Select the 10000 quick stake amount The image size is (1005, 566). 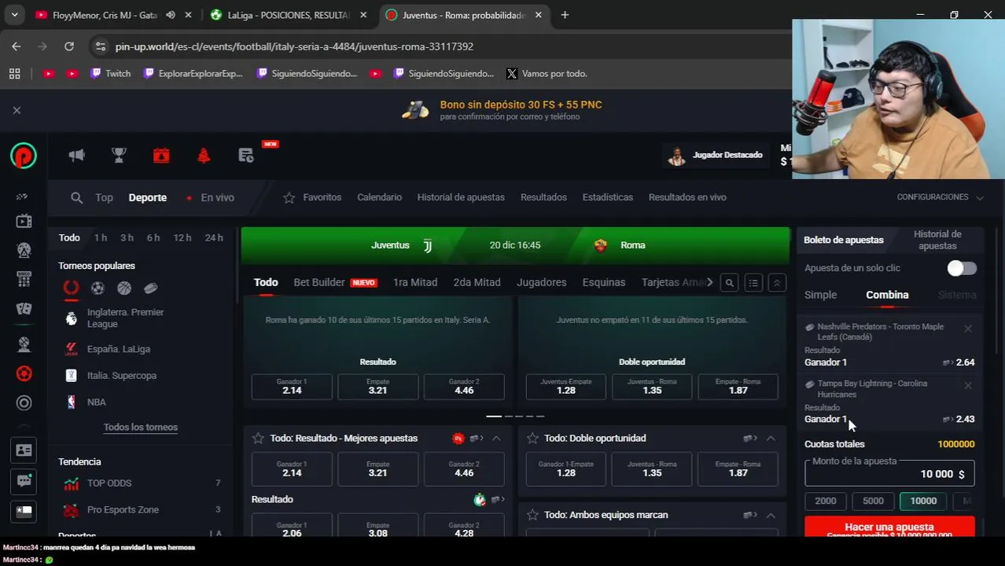[x=923, y=501]
